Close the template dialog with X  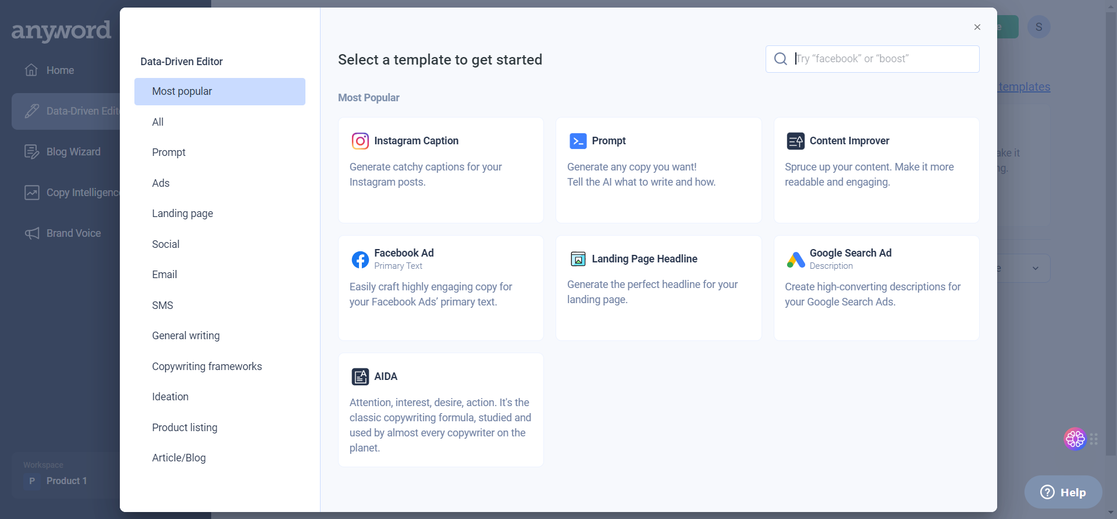(x=977, y=27)
